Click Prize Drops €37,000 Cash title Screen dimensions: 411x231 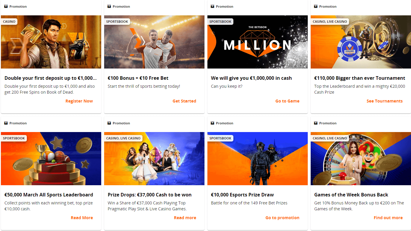(150, 195)
